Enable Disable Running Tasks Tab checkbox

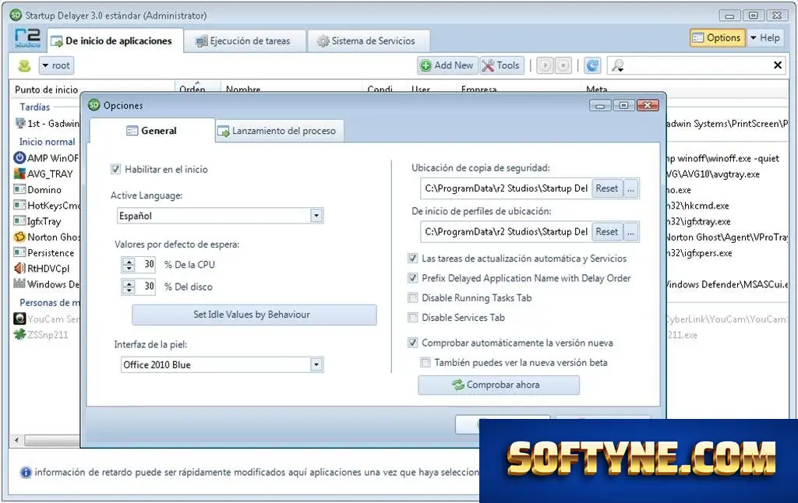tap(413, 297)
